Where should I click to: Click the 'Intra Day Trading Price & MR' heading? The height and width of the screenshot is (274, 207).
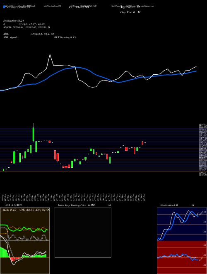pos(76,205)
